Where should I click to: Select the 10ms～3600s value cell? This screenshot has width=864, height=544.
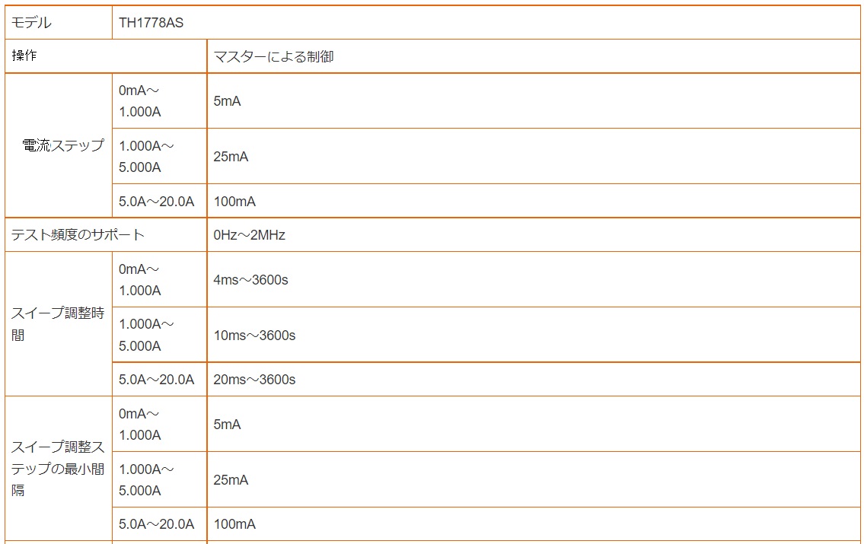[x=534, y=335]
